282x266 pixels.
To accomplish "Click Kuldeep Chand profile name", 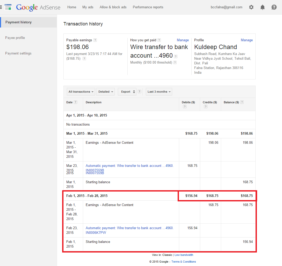I will pyautogui.click(x=215, y=47).
